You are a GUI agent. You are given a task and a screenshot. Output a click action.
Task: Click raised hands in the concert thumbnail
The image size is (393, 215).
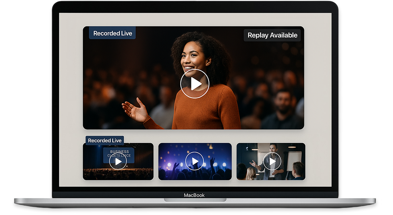[212, 163]
